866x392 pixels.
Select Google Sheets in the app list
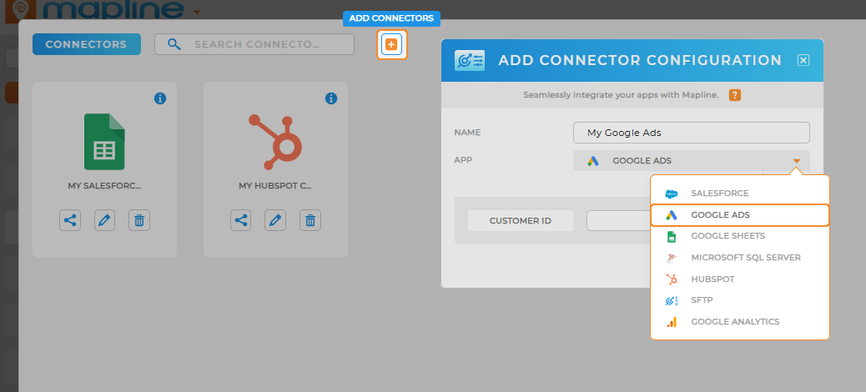click(x=728, y=236)
